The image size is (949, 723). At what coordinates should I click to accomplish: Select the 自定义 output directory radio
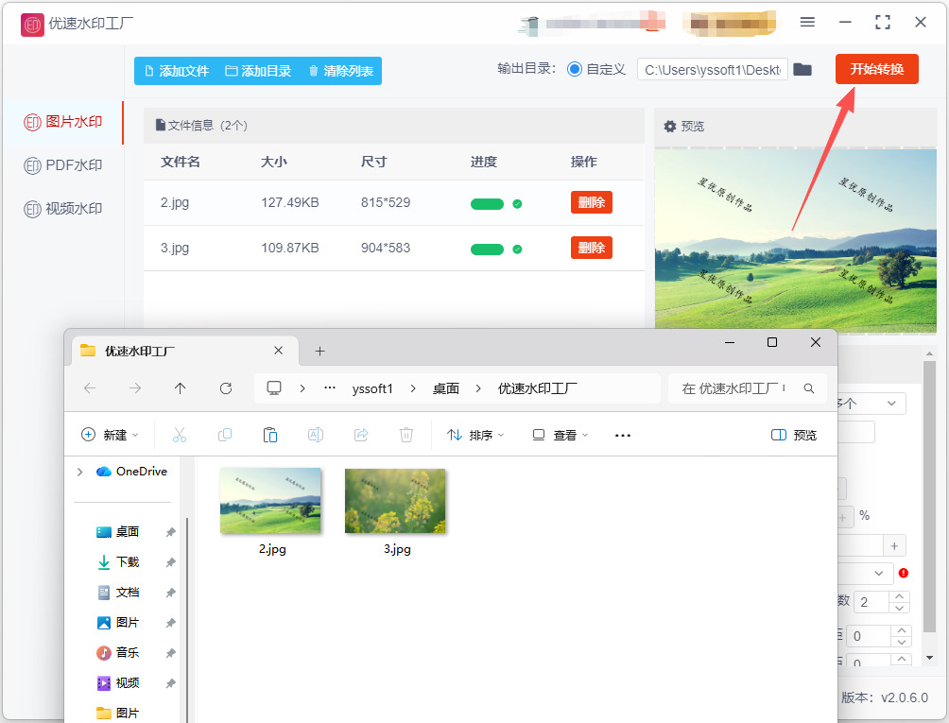click(x=575, y=69)
